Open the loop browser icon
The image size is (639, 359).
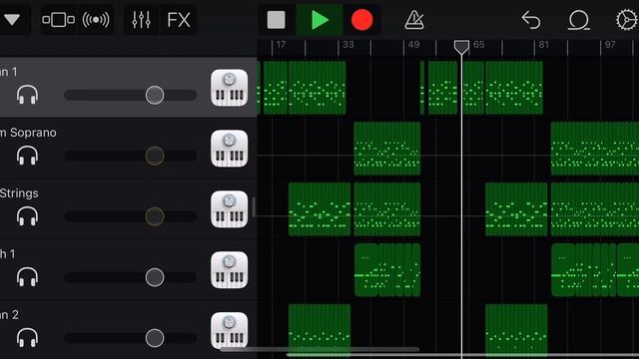pyautogui.click(x=579, y=20)
